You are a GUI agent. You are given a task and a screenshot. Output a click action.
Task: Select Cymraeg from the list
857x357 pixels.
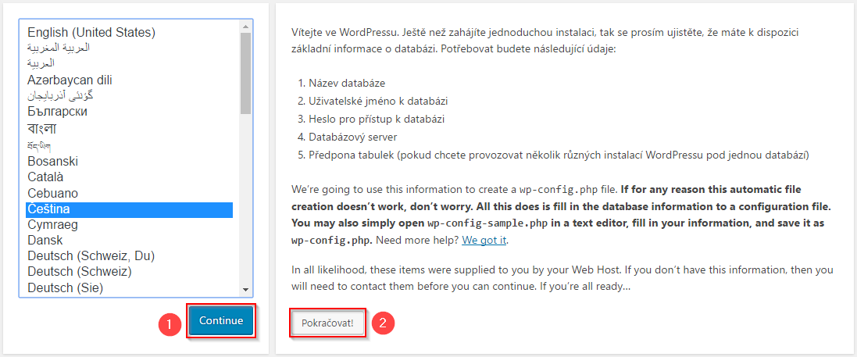tap(52, 225)
